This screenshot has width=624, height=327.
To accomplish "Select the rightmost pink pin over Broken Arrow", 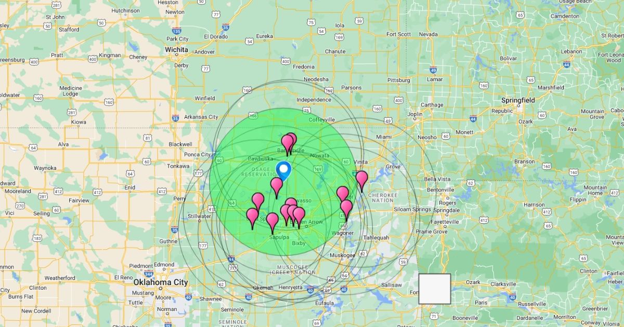I will click(x=299, y=217).
